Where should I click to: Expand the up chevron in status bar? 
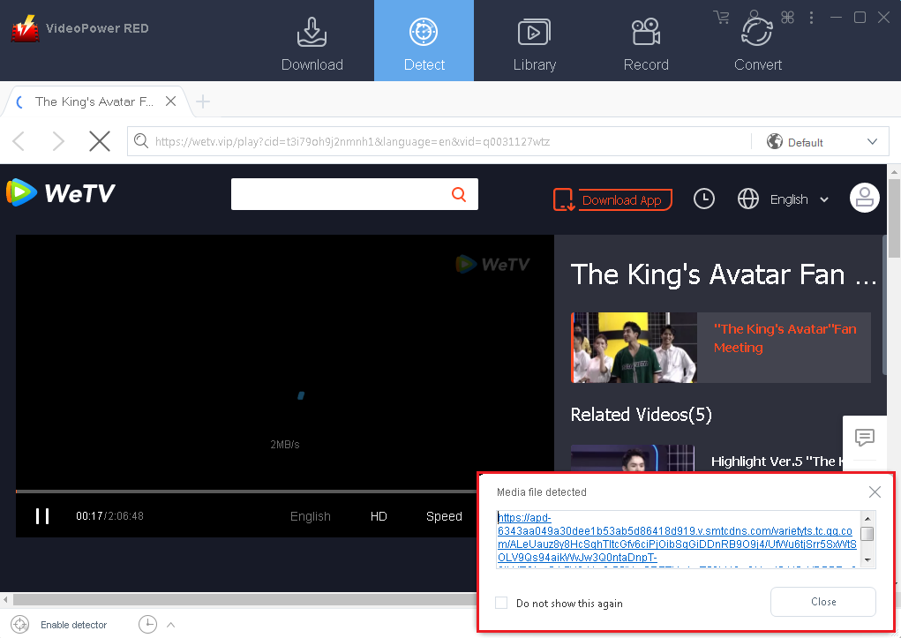170,625
